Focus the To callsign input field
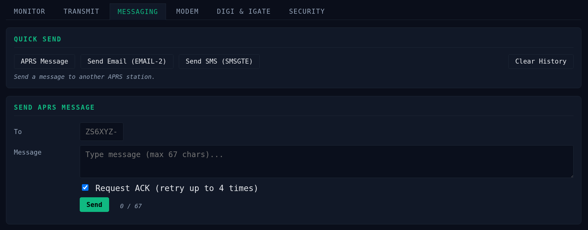This screenshot has height=230, width=588. (102, 132)
